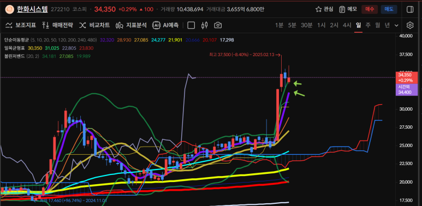422x206 pixels.
Task: Click the 19,989 Bollinger lower value
Action: [84, 56]
